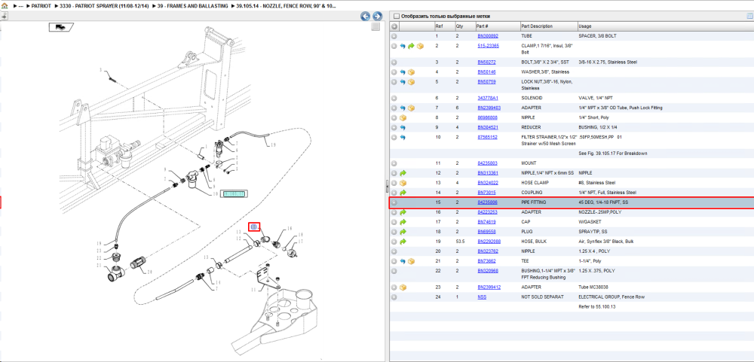
Task: Click the vehicle icon above the diagram
Action: click(61, 27)
